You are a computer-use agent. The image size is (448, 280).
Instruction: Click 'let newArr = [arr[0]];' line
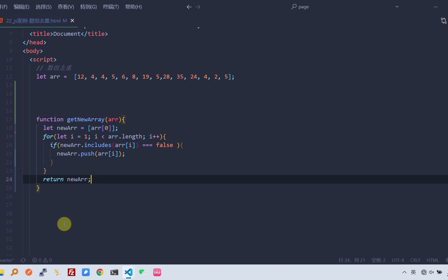click(81, 128)
